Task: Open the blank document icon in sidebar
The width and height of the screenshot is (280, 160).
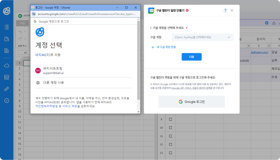Action: click(x=6, y=39)
